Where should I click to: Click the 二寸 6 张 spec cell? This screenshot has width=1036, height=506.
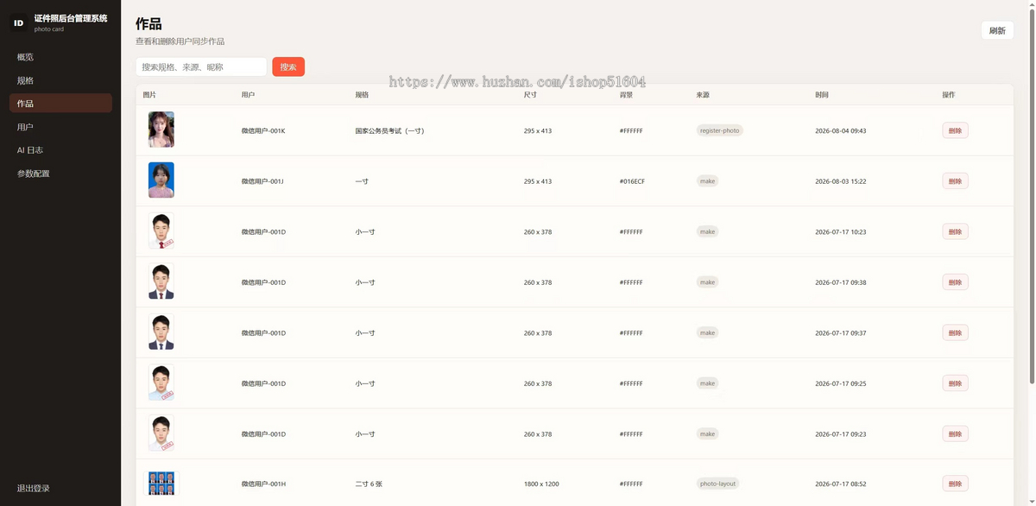(370, 484)
